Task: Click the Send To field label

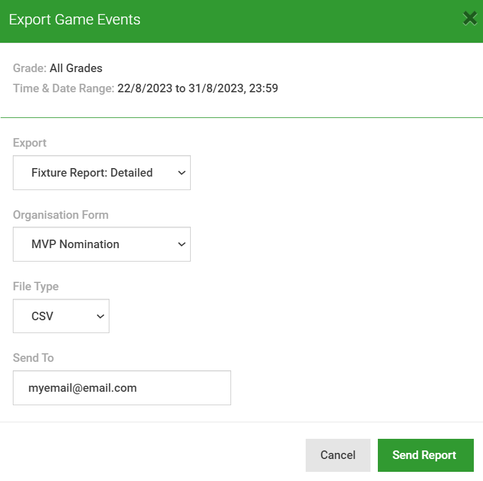Action: point(33,358)
